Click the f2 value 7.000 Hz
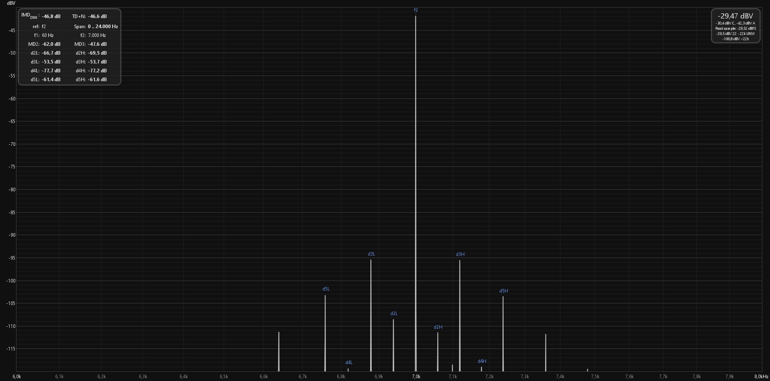Viewport: 770px width, 381px height. [97, 35]
